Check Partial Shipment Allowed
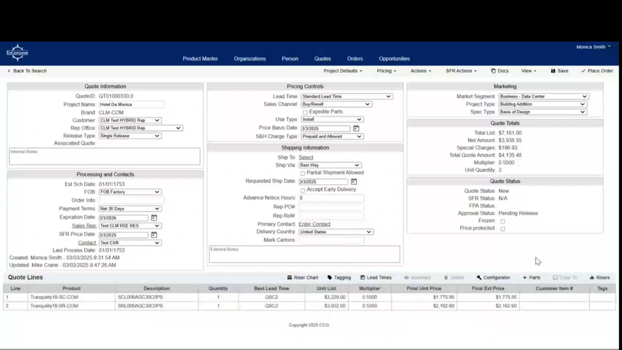The width and height of the screenshot is (622, 350). pos(302,173)
